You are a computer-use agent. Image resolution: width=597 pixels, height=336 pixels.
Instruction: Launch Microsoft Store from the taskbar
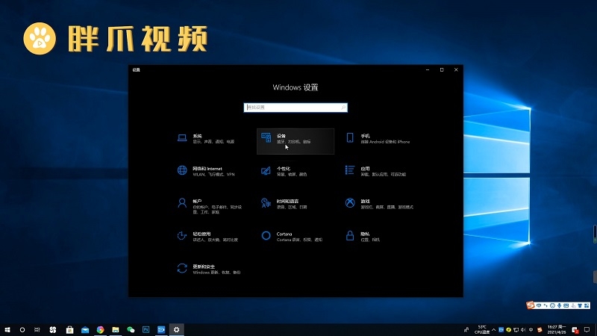click(69, 330)
